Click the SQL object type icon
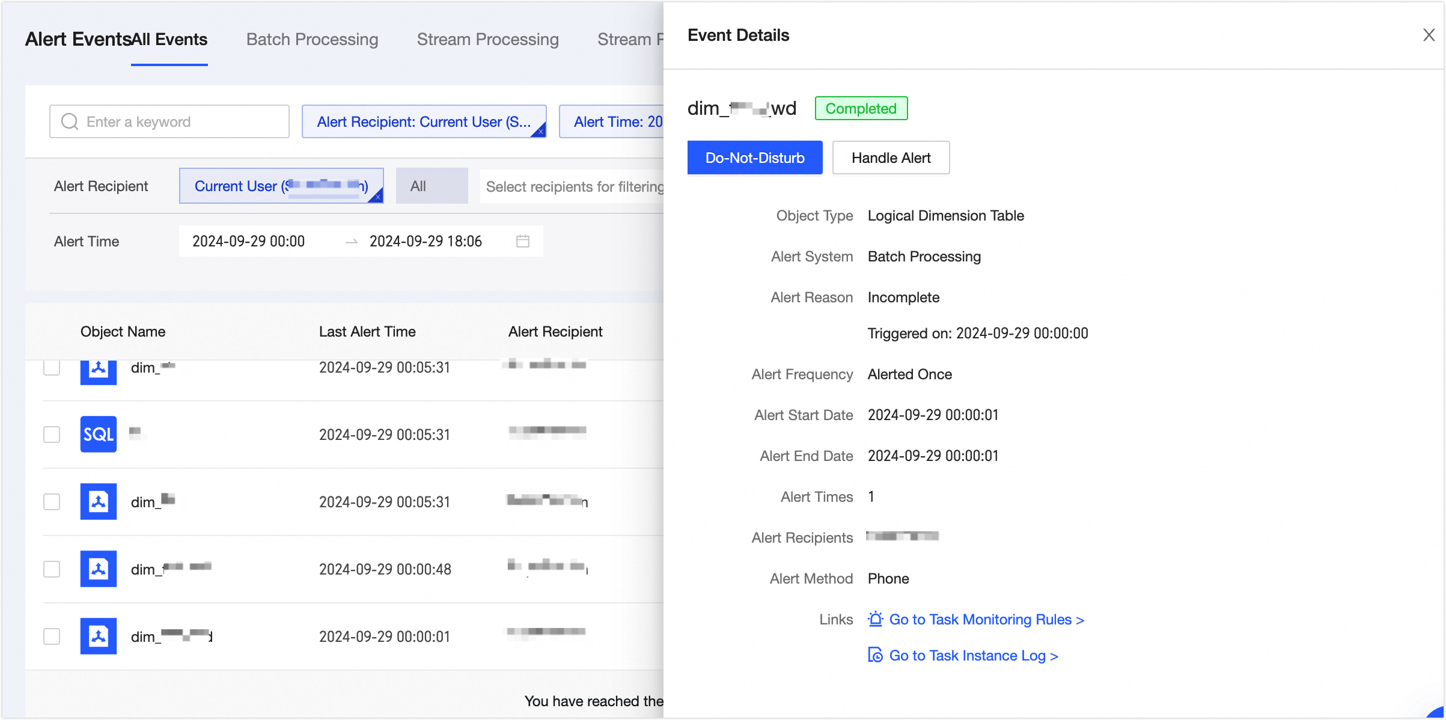 point(99,434)
